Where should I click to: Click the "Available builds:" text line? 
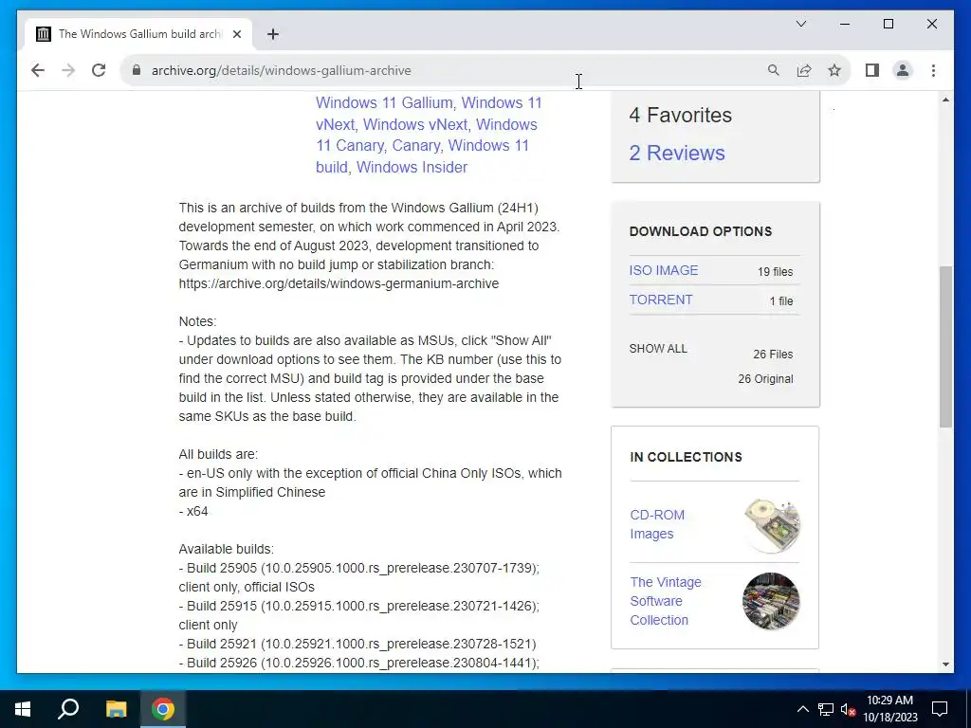point(226,549)
